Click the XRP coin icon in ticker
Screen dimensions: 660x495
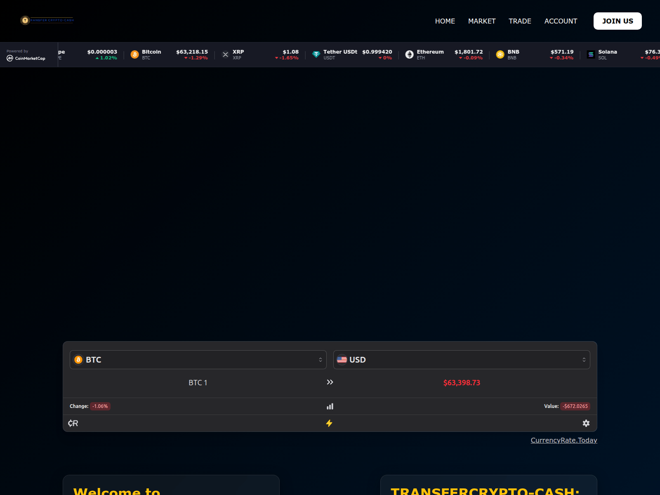tap(225, 54)
